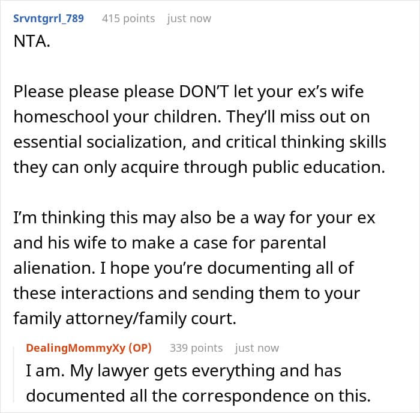This screenshot has height=413, width=420.
Task: Click the line starting homeschool your children
Action: pyautogui.click(x=191, y=117)
